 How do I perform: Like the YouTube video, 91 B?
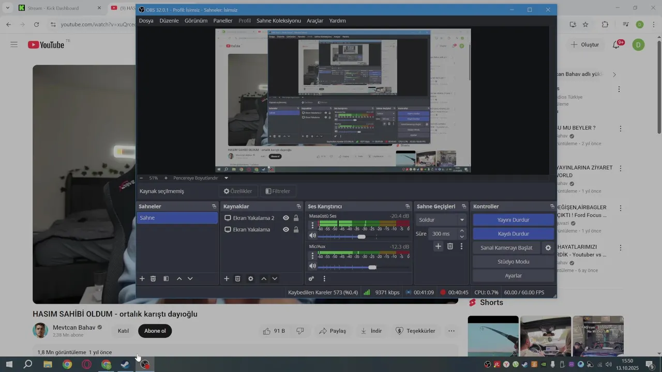274,331
